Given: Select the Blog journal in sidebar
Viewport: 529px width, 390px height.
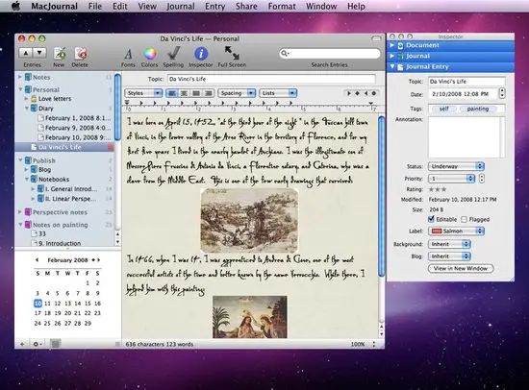Looking at the screenshot, I should 44,170.
